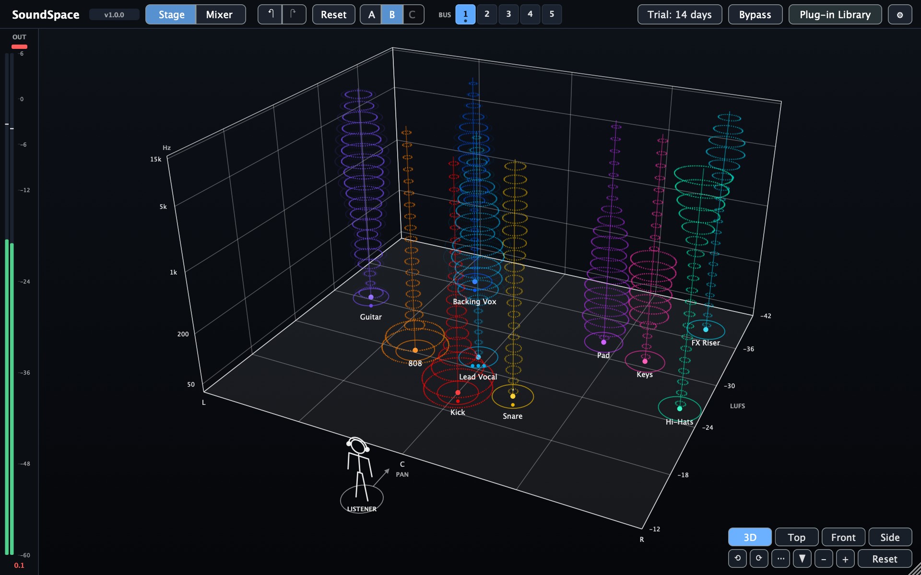Viewport: 921px width, 575px height.
Task: Select bus 2
Action: 487,14
